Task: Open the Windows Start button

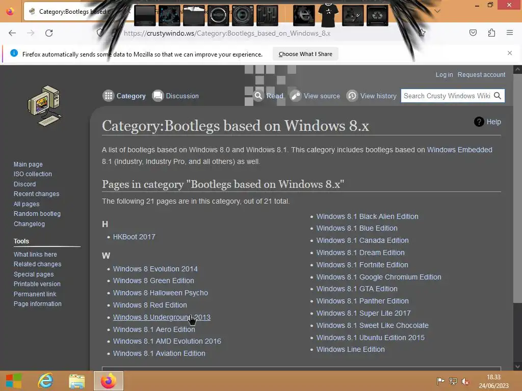Action: tap(14, 381)
